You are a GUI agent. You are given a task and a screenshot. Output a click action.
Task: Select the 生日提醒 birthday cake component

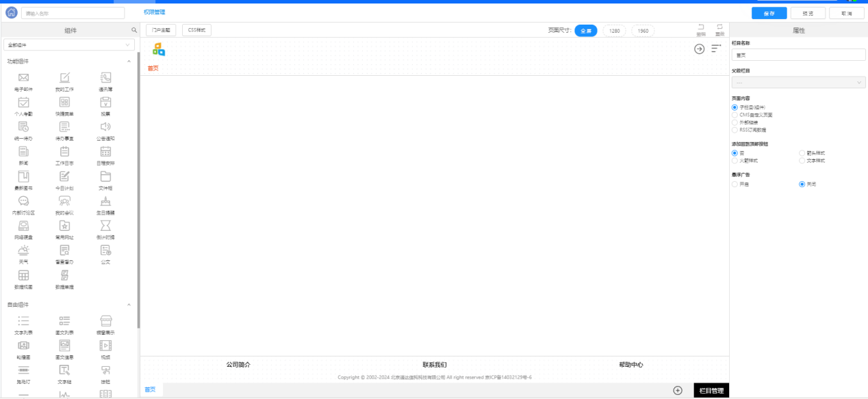(x=105, y=201)
